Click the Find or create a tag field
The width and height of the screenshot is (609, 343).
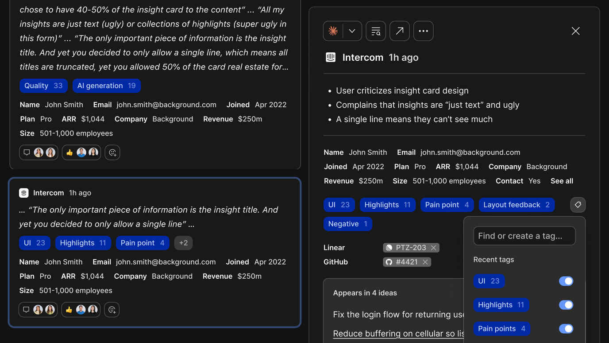coord(524,236)
